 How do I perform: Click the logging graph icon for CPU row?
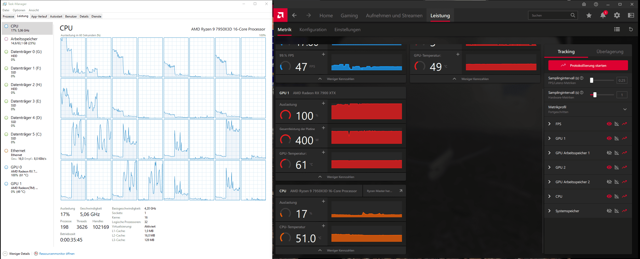[624, 196]
